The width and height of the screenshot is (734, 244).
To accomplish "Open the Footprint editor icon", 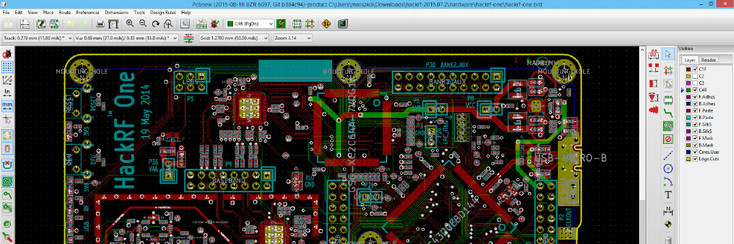I will pos(41,24).
